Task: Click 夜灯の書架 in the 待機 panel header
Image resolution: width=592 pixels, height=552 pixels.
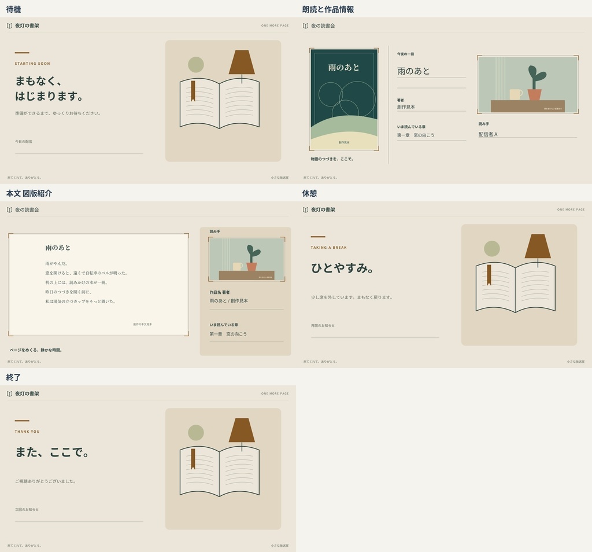Action: pos(27,25)
